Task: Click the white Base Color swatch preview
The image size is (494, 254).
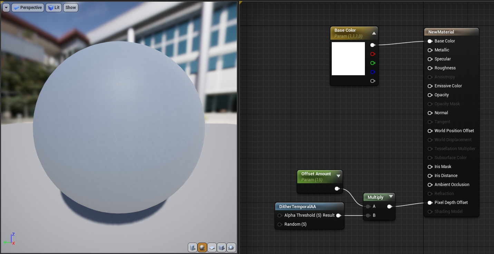Action: tap(348, 59)
